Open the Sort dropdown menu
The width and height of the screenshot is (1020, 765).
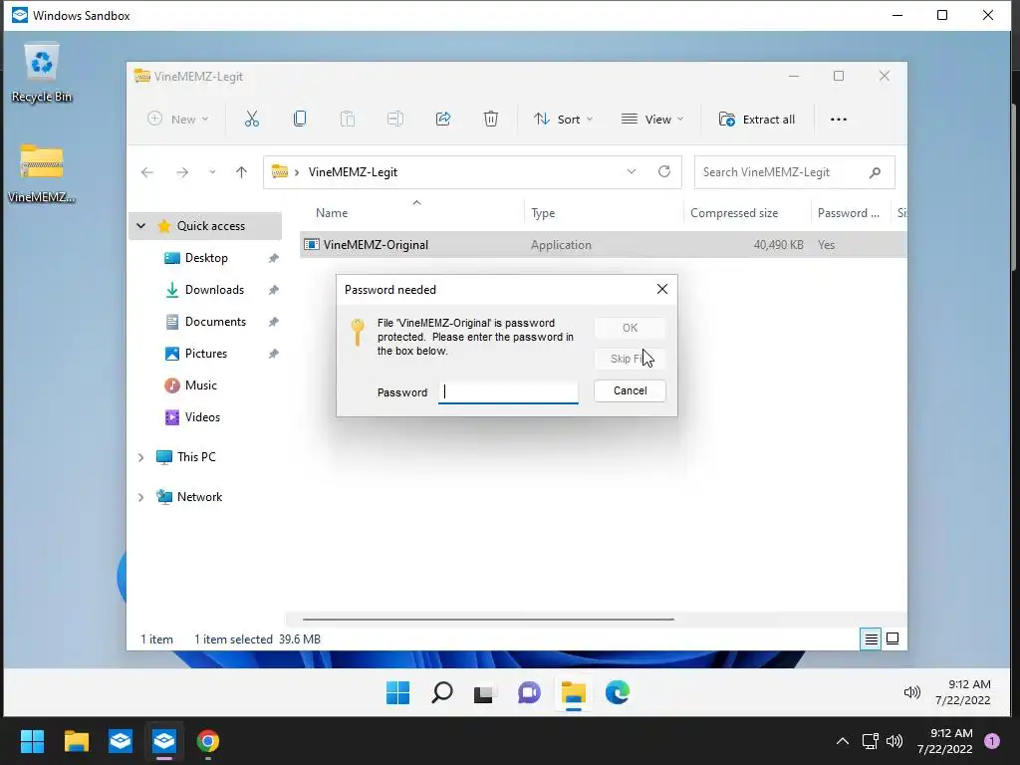click(x=564, y=120)
